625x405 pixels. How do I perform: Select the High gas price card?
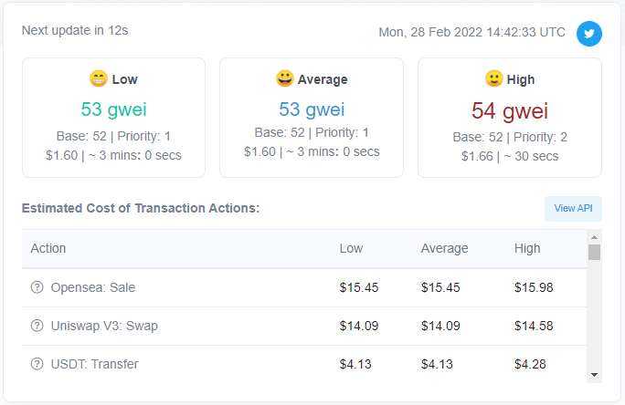click(510, 118)
